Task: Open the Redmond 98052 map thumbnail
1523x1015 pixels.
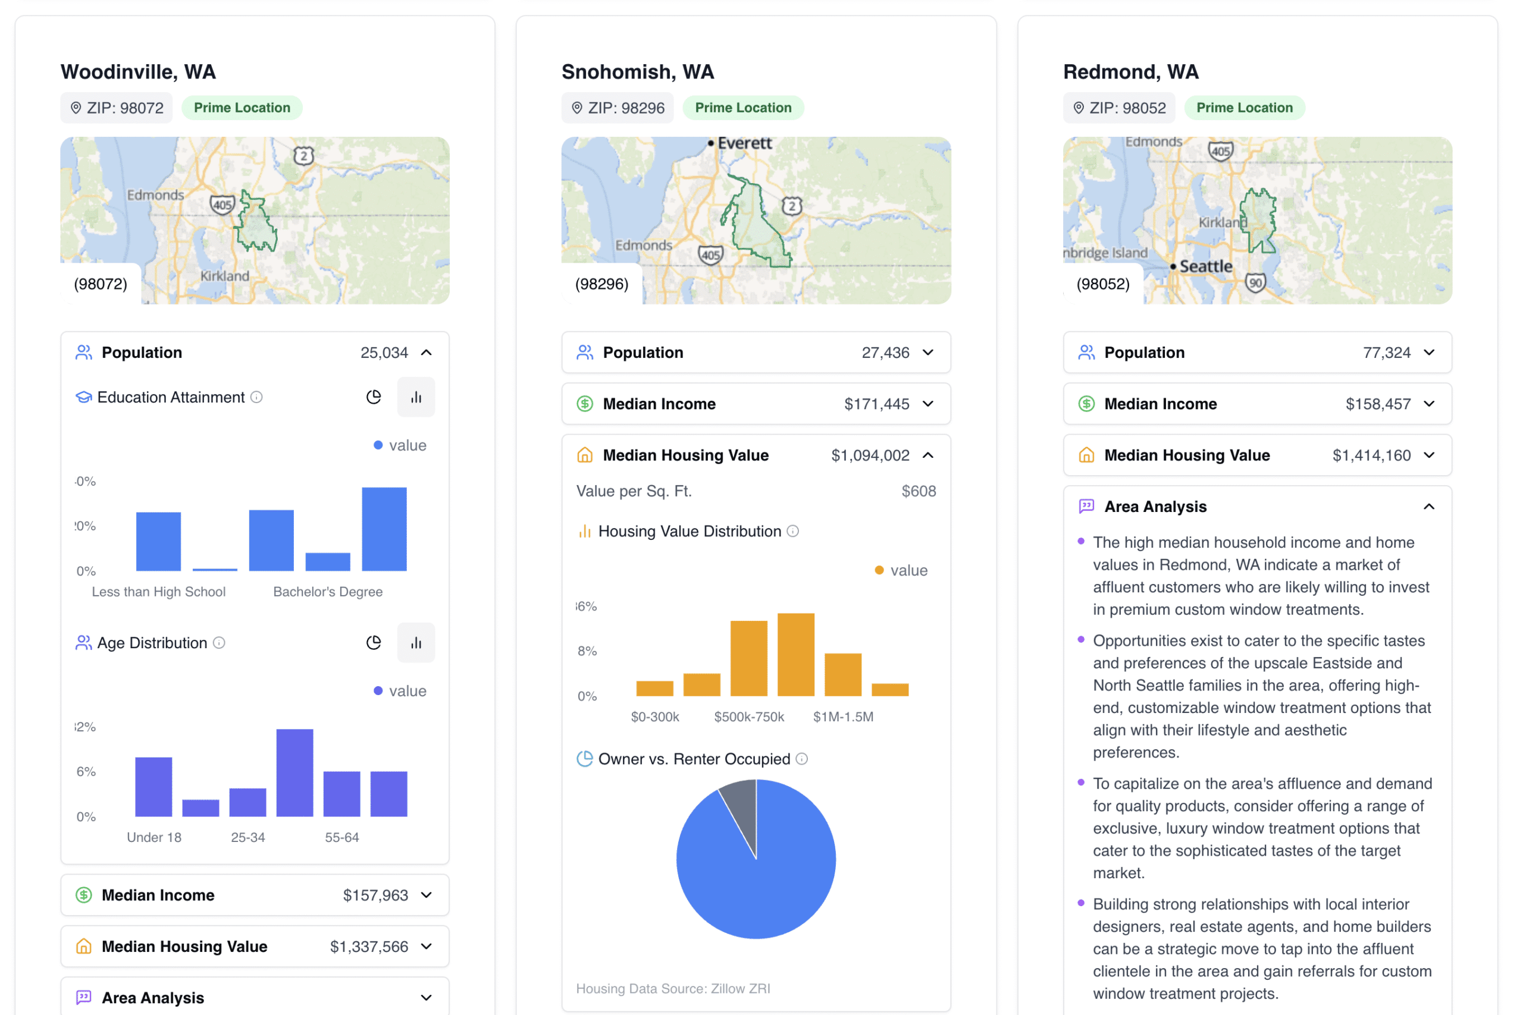Action: 1258,221
